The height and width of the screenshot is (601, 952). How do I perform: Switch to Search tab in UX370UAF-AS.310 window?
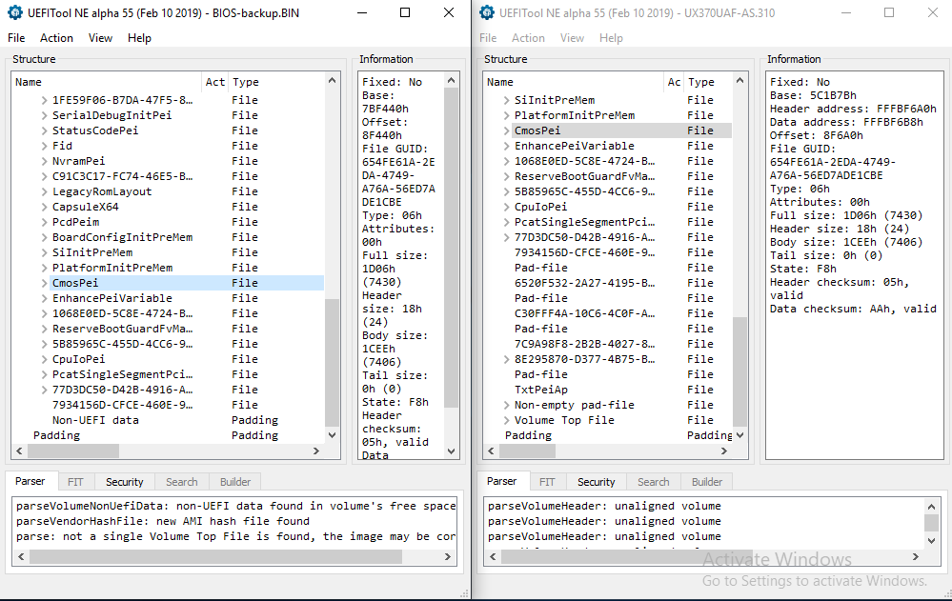click(654, 482)
